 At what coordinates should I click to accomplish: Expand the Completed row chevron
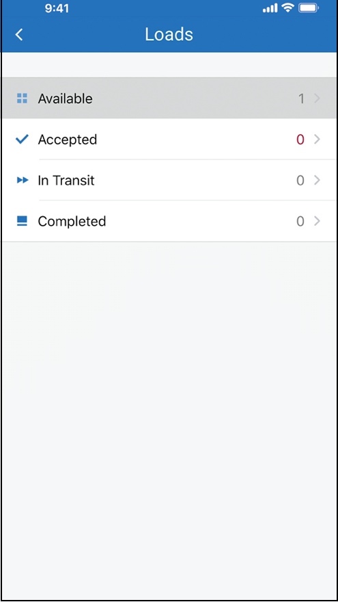(x=317, y=221)
